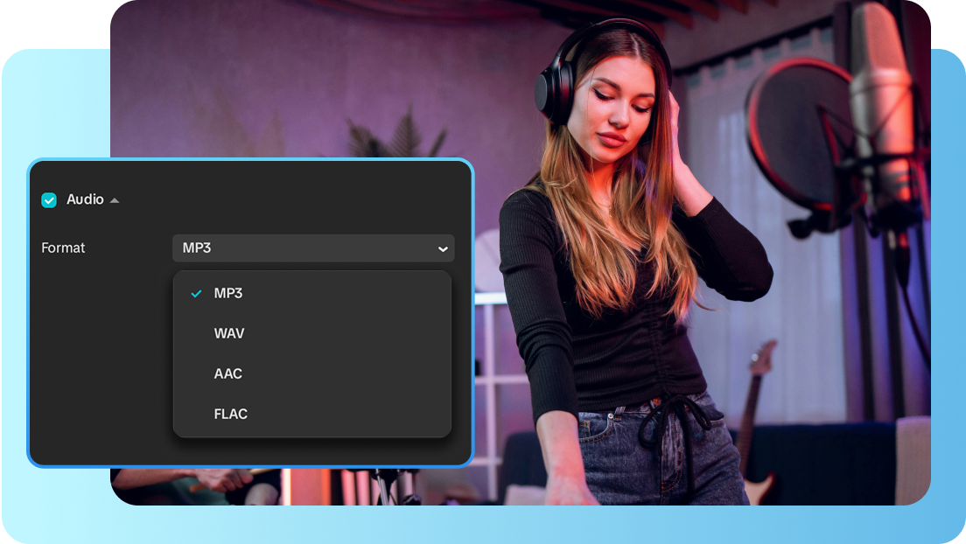Click the checkmark inside the teal Audio box
The image size is (966, 544).
[x=47, y=199]
